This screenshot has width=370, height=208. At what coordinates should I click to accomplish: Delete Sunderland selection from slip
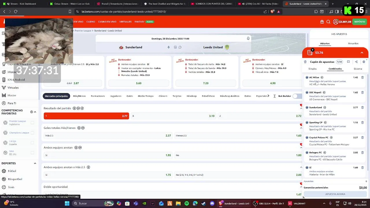(362, 107)
